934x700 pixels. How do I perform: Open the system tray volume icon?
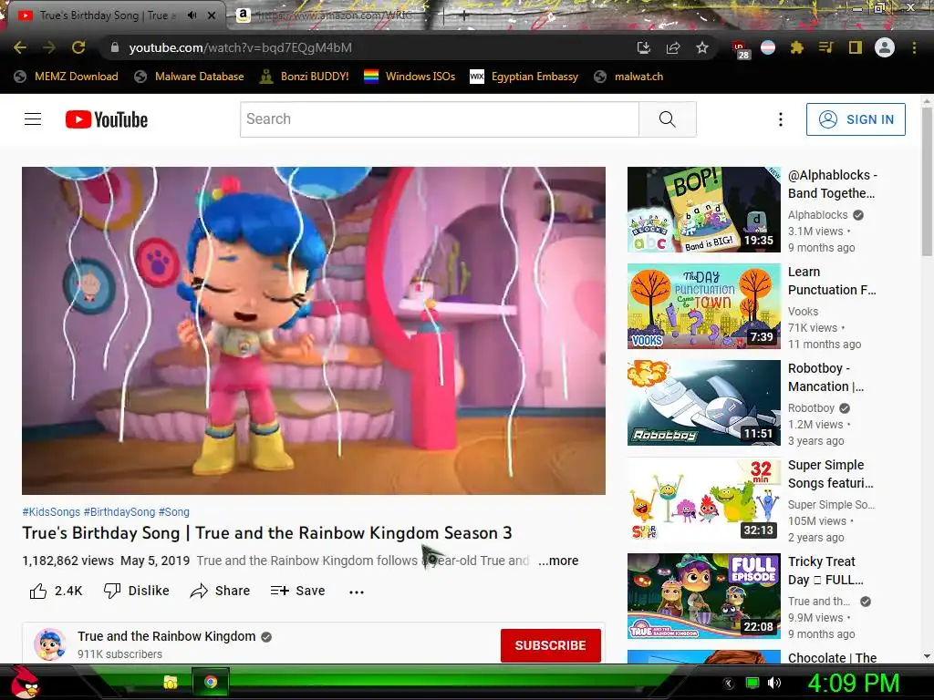click(774, 683)
